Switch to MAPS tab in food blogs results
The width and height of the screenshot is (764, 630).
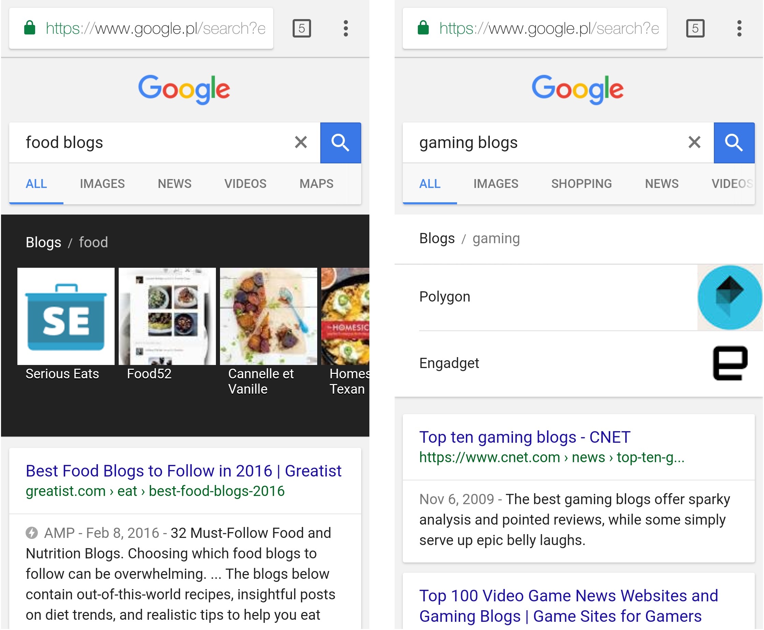point(317,184)
